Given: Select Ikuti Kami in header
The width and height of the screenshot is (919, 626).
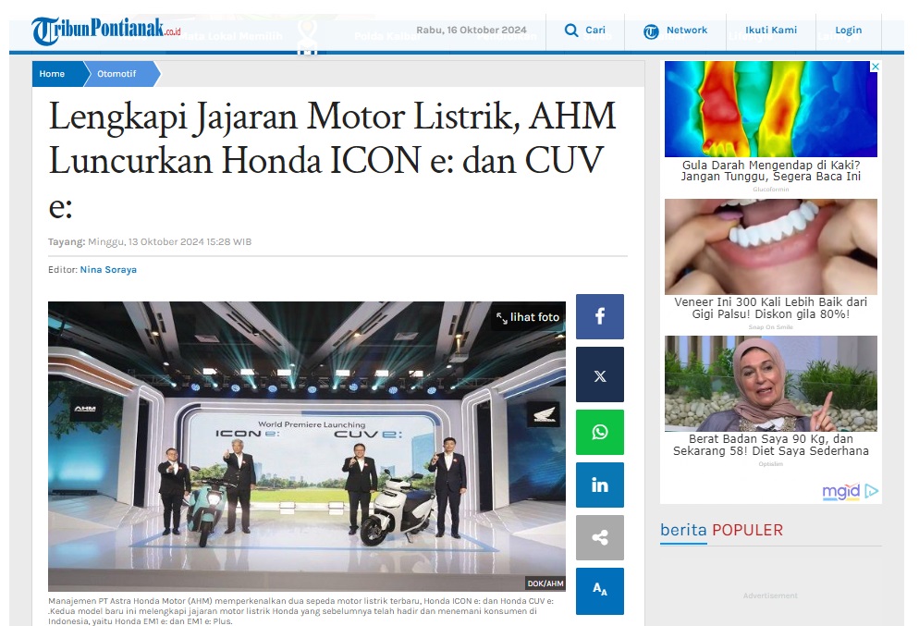Looking at the screenshot, I should pos(771,30).
